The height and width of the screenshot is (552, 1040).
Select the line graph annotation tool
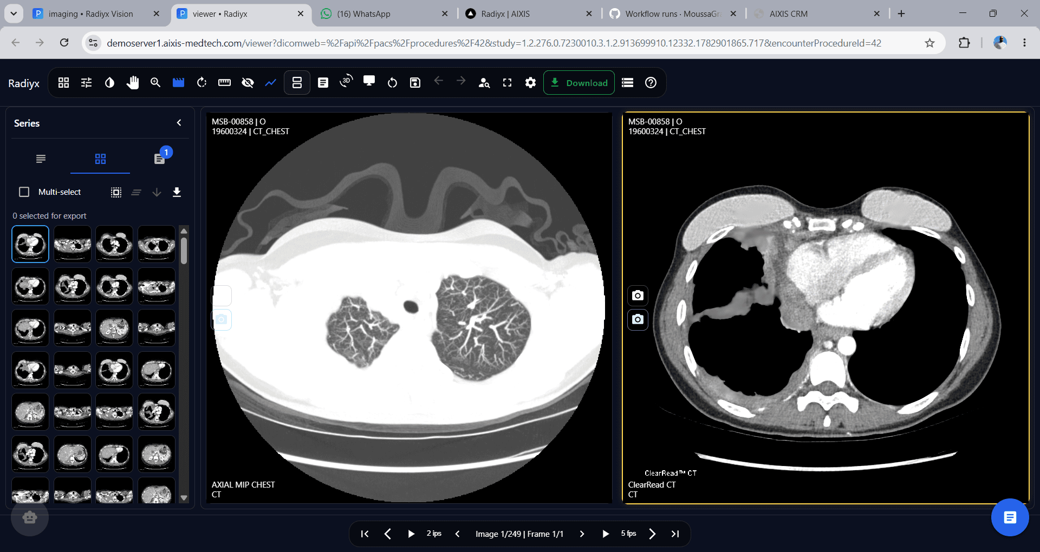pos(270,83)
